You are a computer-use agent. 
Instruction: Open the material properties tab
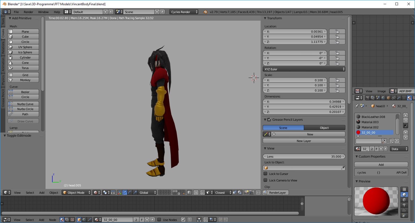[x=409, y=98]
